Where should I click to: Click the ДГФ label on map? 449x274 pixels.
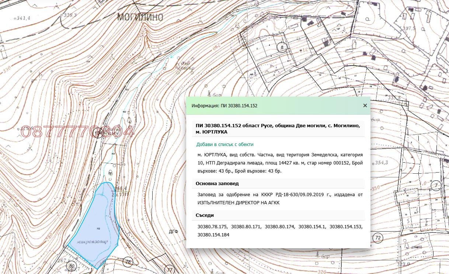174,232
